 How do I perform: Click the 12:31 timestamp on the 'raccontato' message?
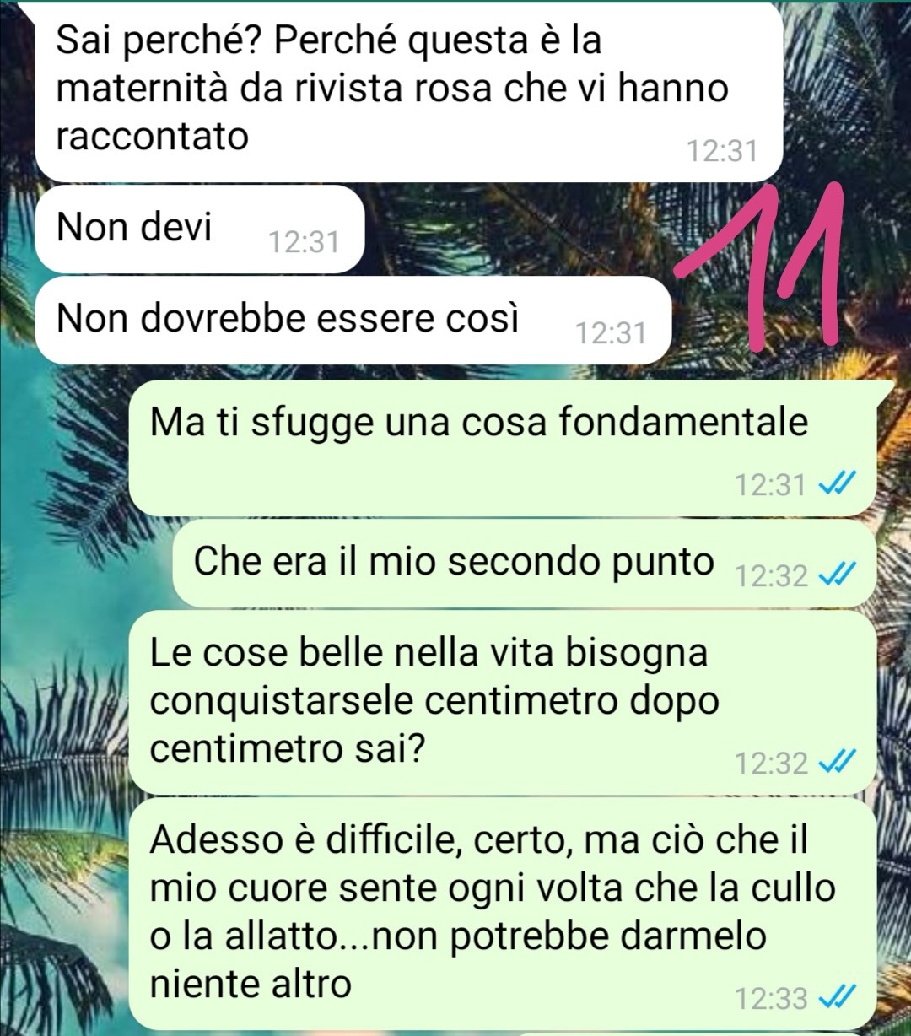722,152
